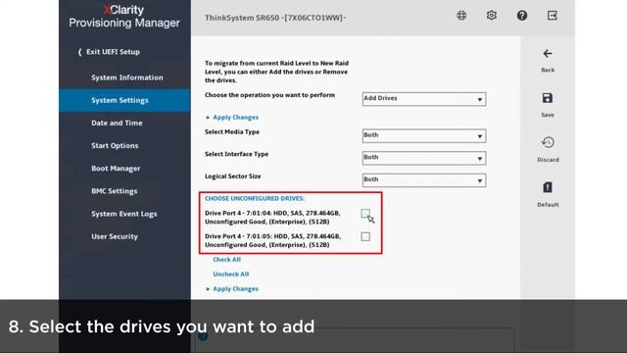Open the help question mark icon
Image resolution: width=627 pixels, height=353 pixels.
point(522,16)
